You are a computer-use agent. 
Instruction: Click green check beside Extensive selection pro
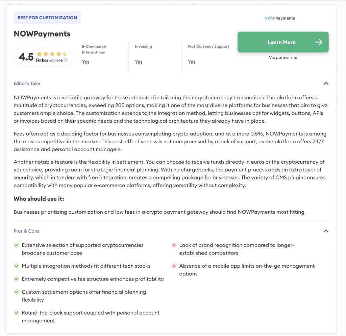[17, 245]
